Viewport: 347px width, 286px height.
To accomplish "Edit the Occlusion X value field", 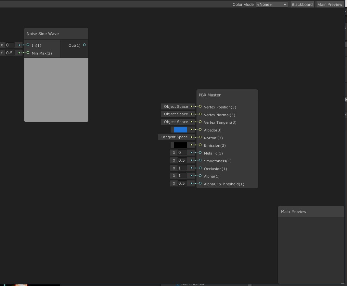I will [182, 168].
